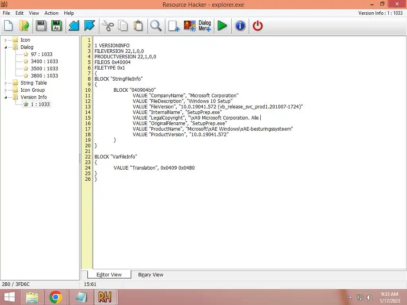Open the Action menu
Image resolution: width=407 pixels, height=305 pixels.
coord(51,13)
